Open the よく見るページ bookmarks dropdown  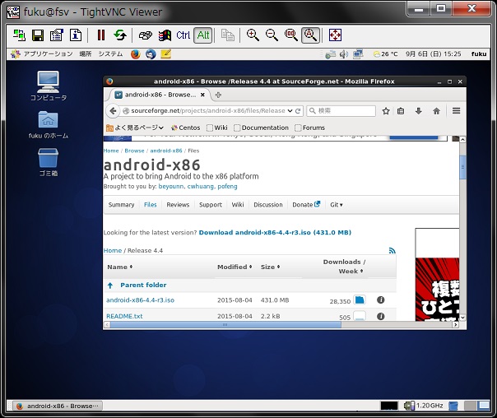point(135,128)
